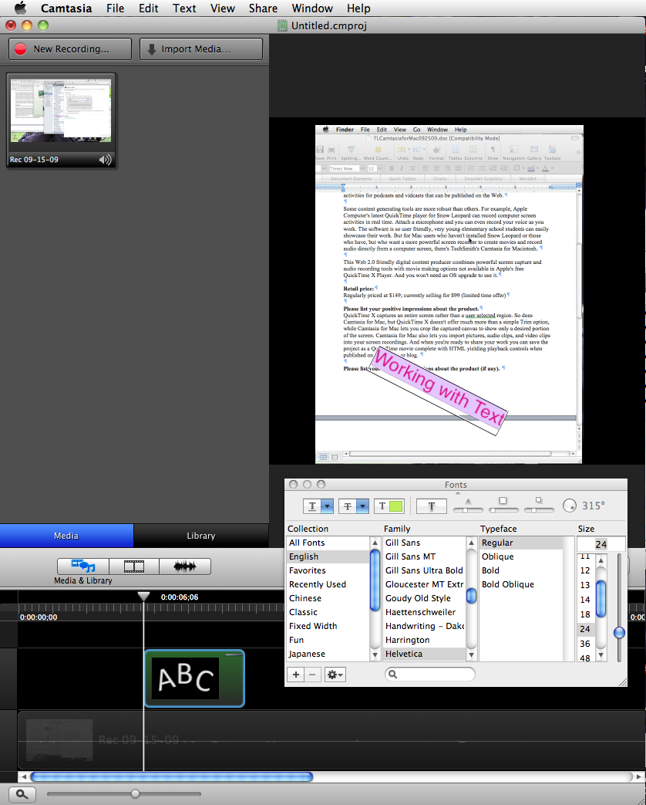This screenshot has height=805, width=646.
Task: Open the Camtasia application menu
Action: [x=66, y=8]
